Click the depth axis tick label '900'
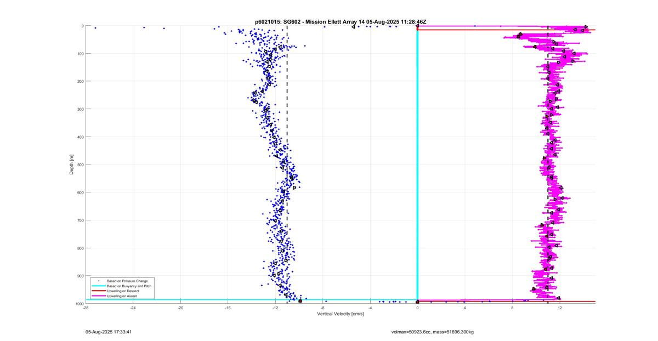Screen dimensions: 658x341 pyautogui.click(x=80, y=276)
